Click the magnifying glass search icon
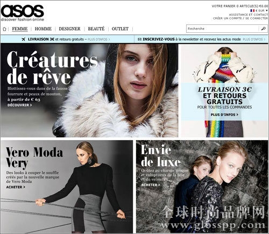The height and width of the screenshot is (234, 269). click(x=263, y=29)
